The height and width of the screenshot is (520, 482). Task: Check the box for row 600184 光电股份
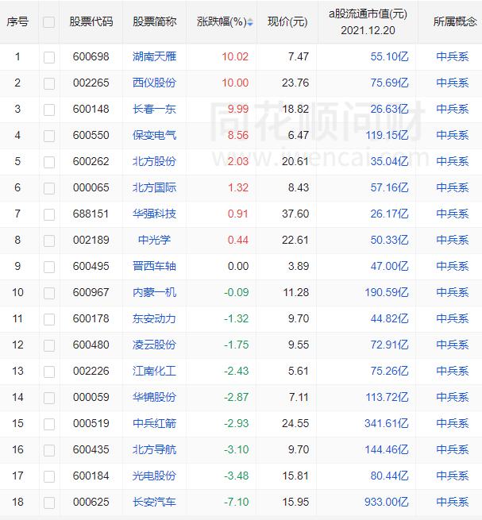pos(49,476)
